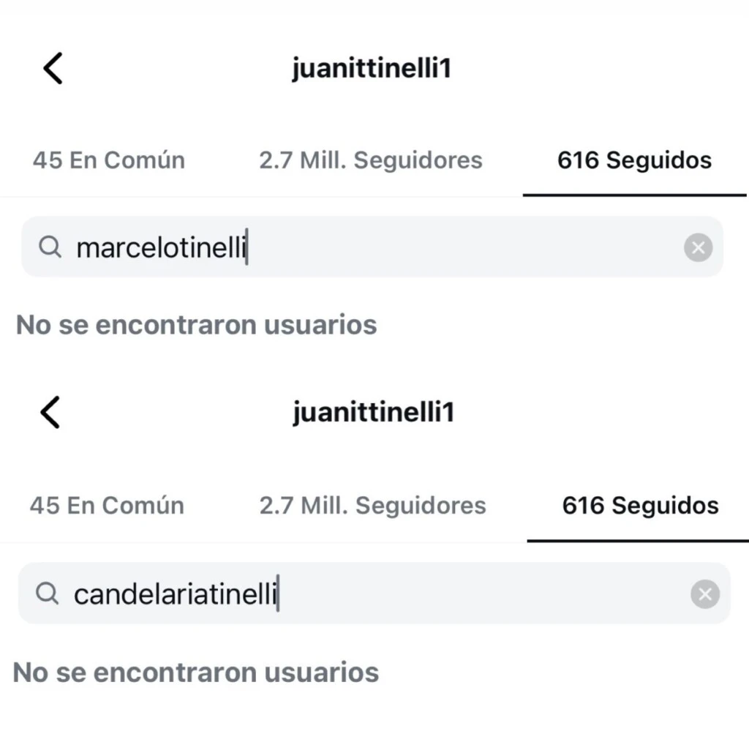Click the magnifying glass search icon above marcelotinelli
The width and height of the screenshot is (749, 745).
coord(50,247)
